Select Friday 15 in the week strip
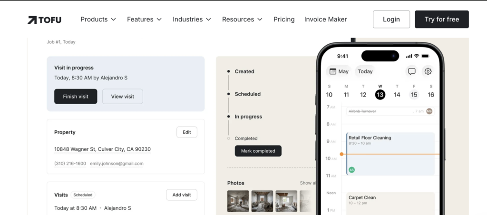This screenshot has height=215, width=487. [414, 95]
